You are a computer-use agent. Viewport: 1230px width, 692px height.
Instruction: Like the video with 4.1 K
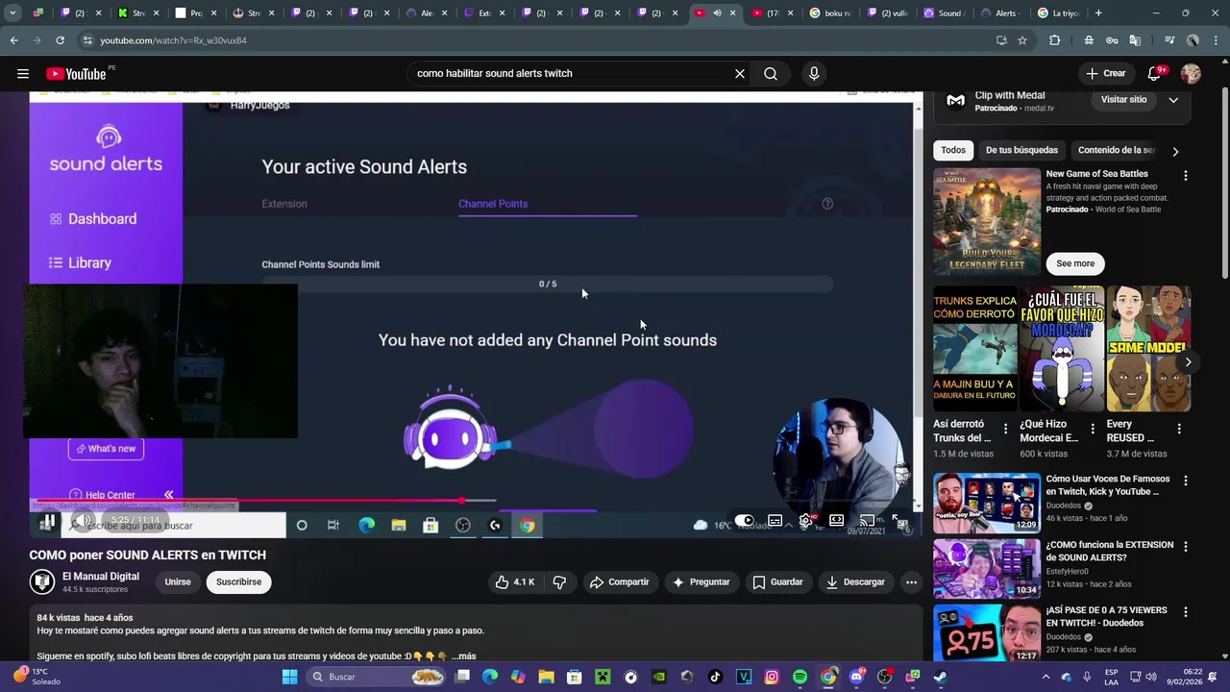coord(515,581)
